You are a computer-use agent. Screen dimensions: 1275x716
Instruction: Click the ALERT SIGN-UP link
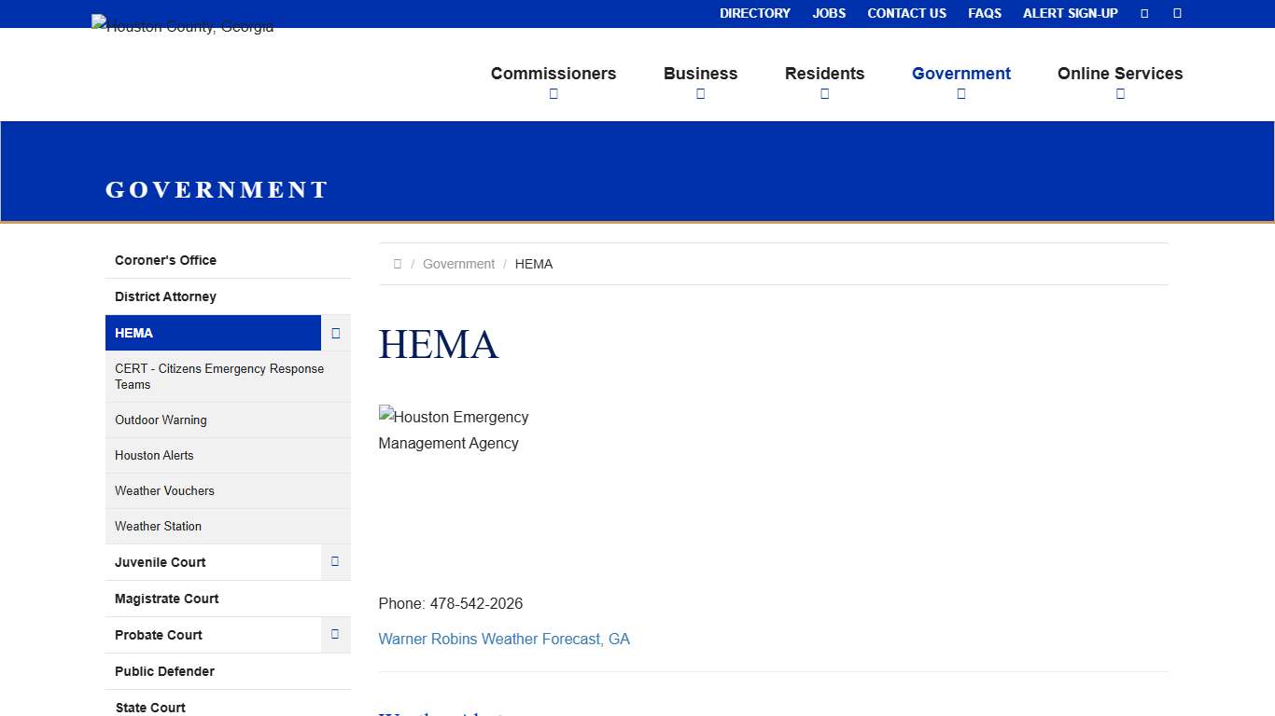(1070, 13)
